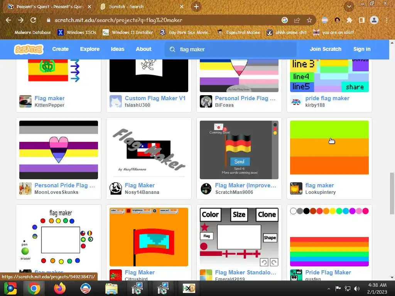Open the Create menu item
395x296 pixels.
[x=61, y=49]
